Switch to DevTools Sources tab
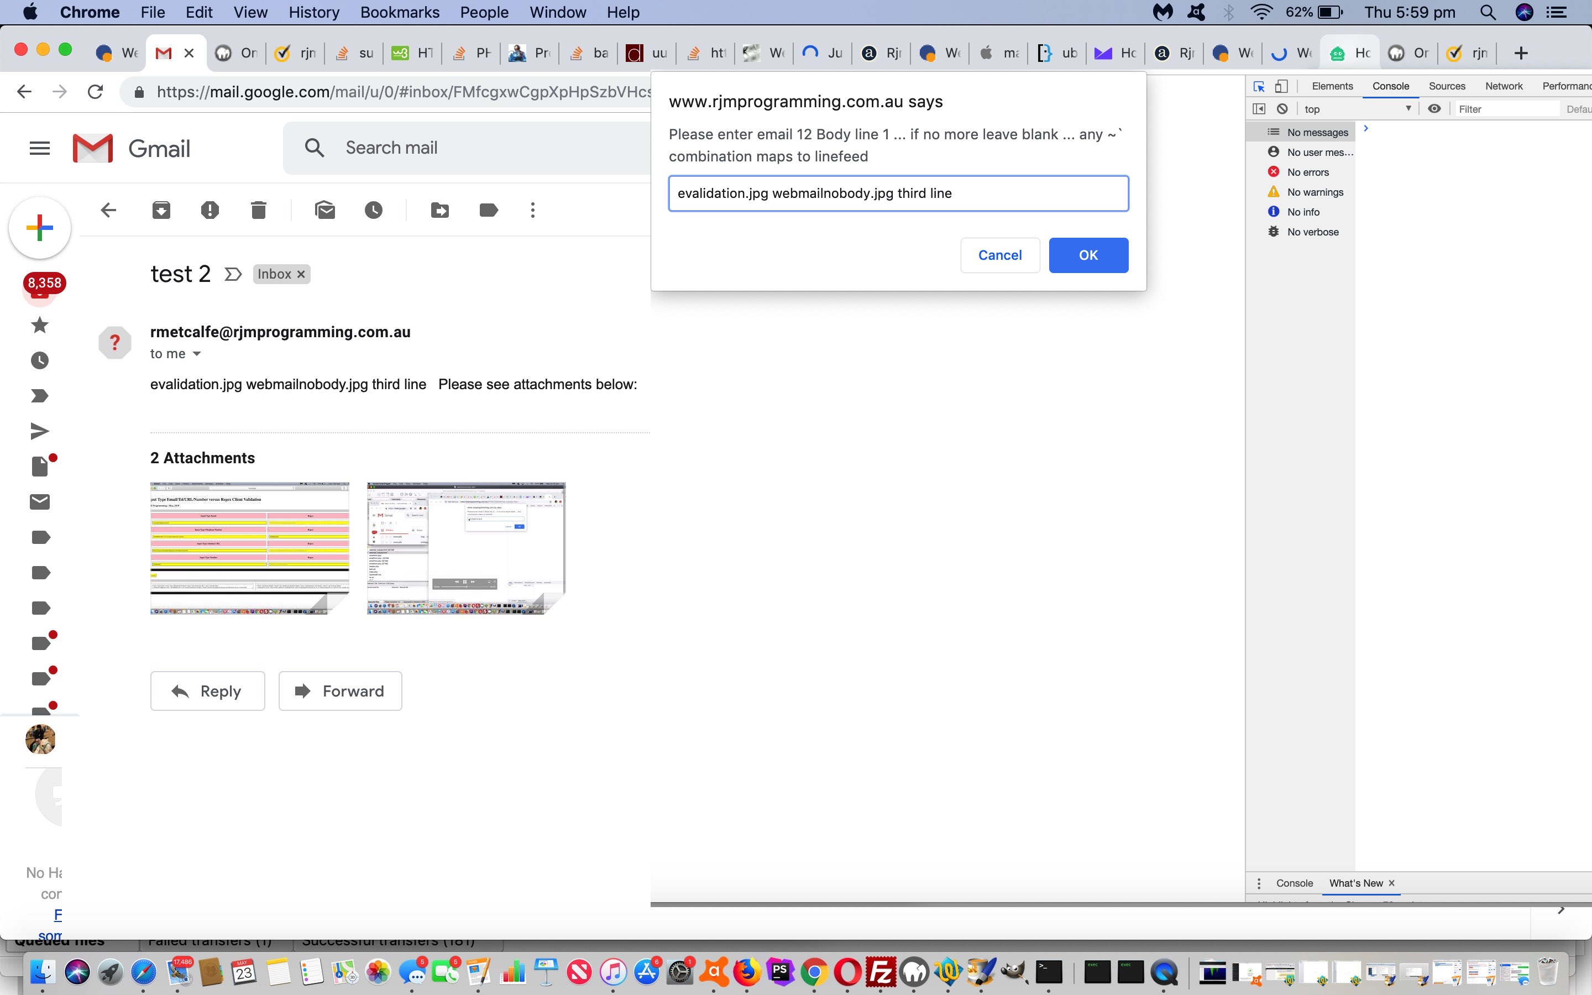This screenshot has width=1592, height=995. [1447, 86]
